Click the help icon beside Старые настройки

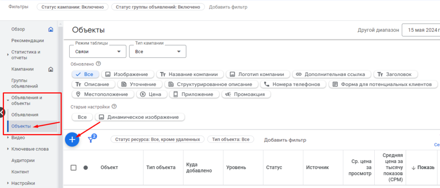(113, 107)
